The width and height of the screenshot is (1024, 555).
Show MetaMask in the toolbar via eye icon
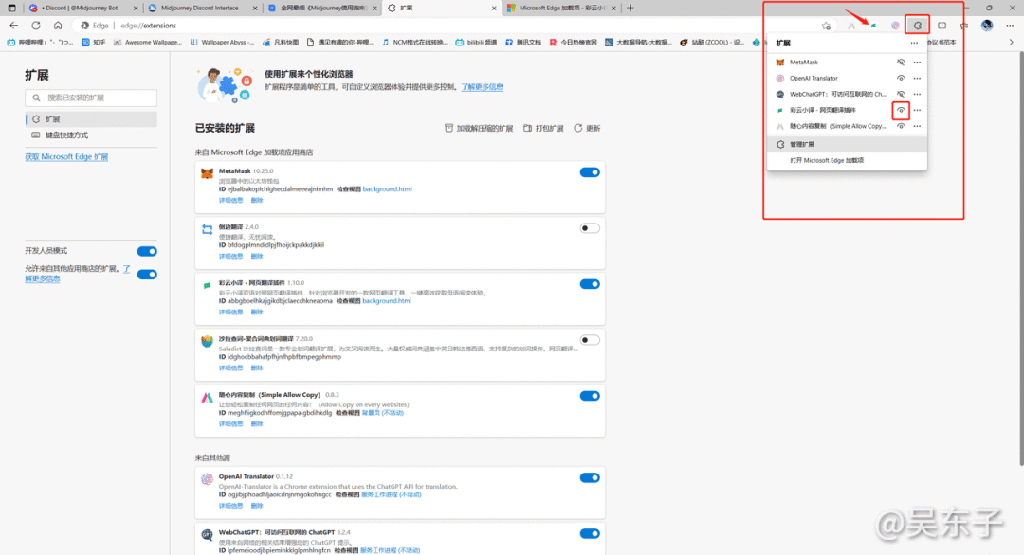(x=901, y=62)
